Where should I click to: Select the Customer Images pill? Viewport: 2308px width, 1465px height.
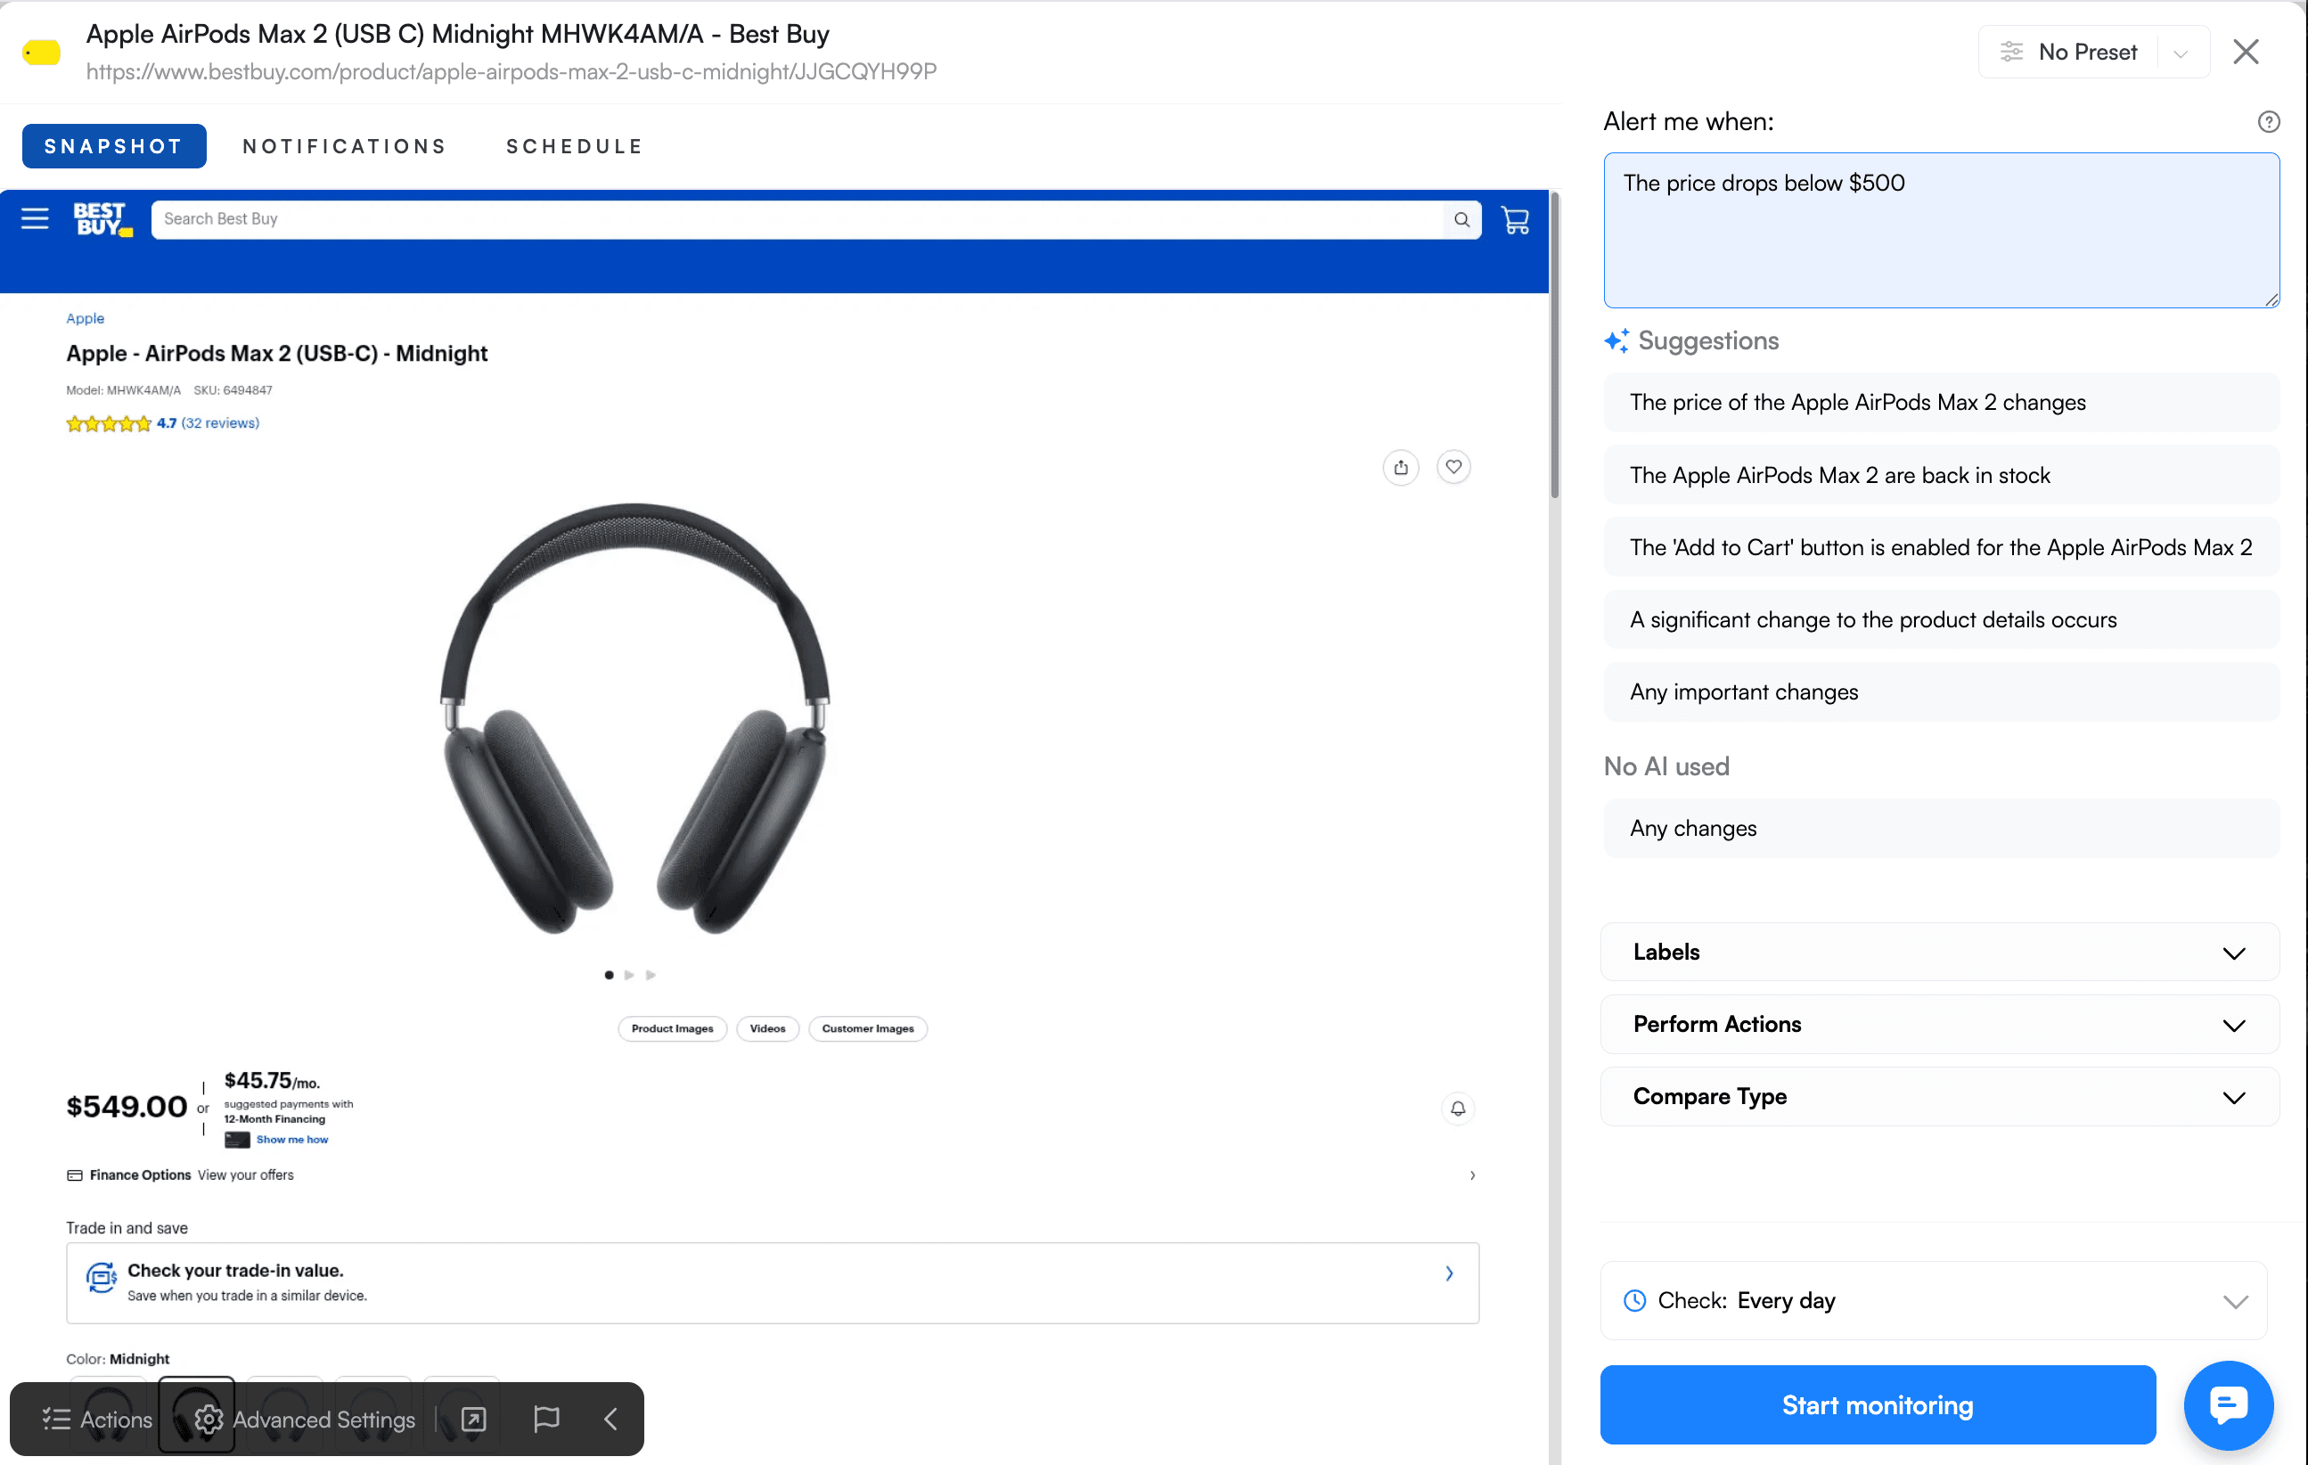click(867, 1028)
